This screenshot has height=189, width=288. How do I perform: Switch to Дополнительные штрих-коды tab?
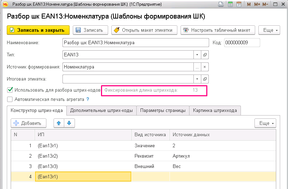(x=102, y=111)
